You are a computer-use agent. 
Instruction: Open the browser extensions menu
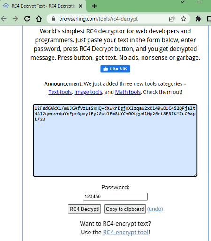click(198, 19)
